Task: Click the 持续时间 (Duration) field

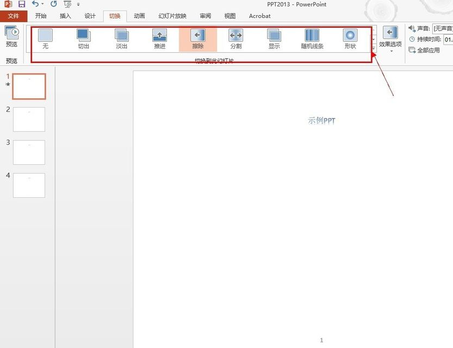Action: (448, 39)
